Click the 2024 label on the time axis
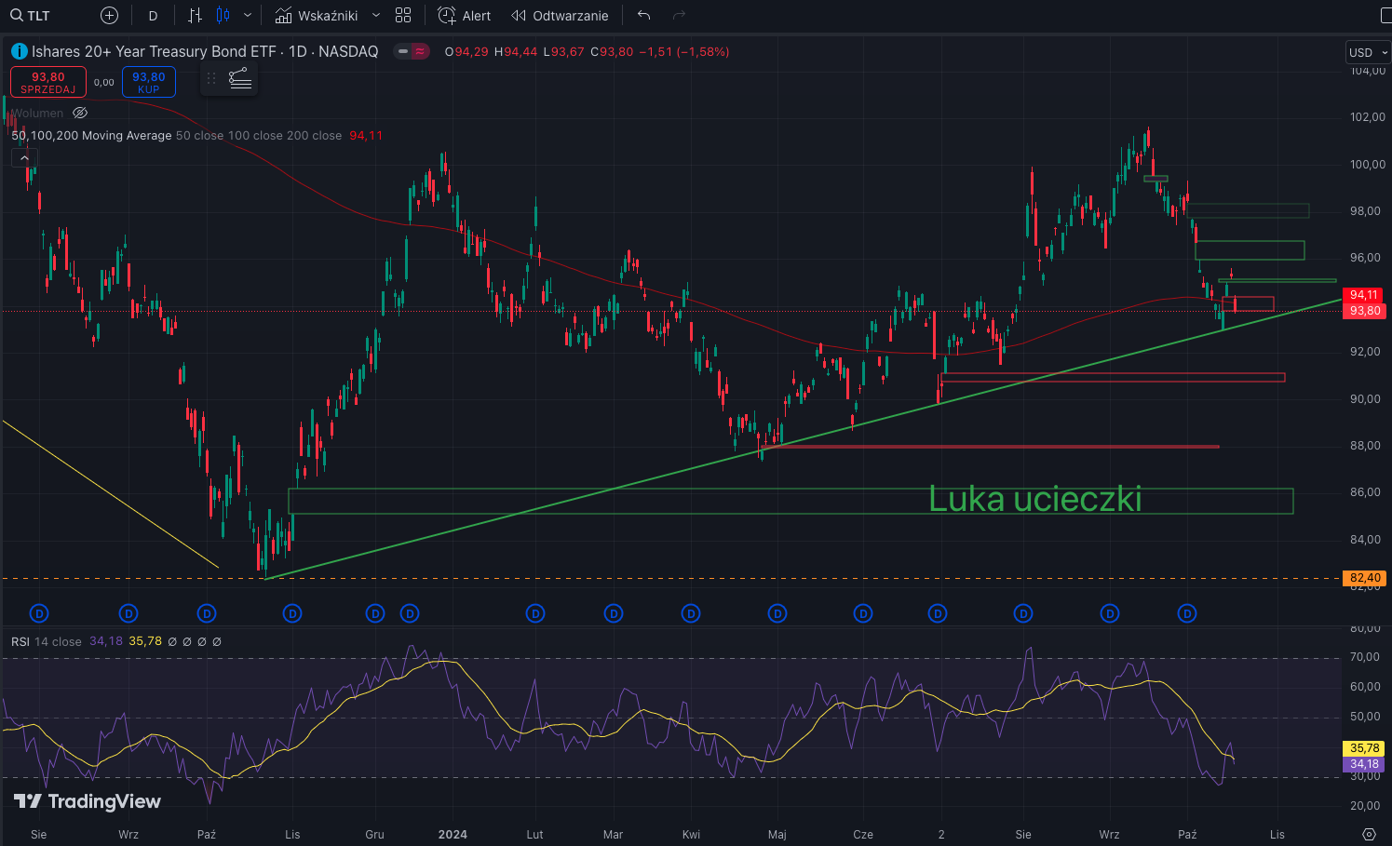The height and width of the screenshot is (846, 1392). [453, 834]
